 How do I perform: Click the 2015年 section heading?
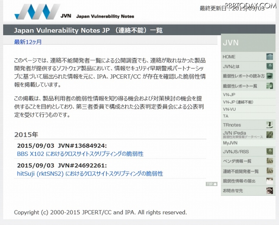click(x=26, y=134)
